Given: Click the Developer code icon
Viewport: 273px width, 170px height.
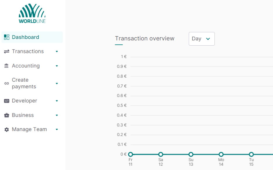Looking at the screenshot, I should (7, 101).
